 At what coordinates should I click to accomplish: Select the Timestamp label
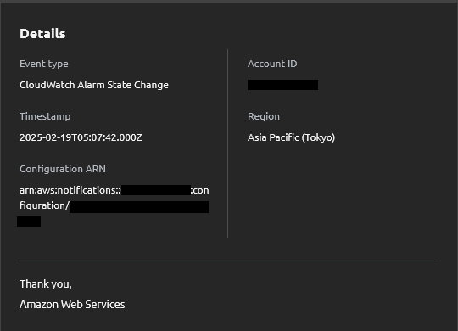45,116
